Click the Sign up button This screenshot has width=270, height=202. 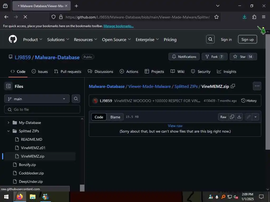coord(247,39)
